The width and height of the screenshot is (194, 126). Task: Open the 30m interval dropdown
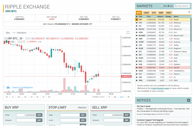point(8,33)
